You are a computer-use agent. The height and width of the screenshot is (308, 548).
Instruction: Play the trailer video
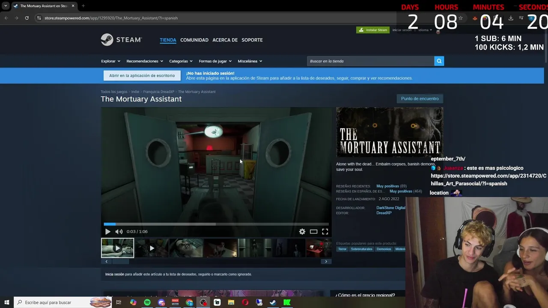pos(107,231)
